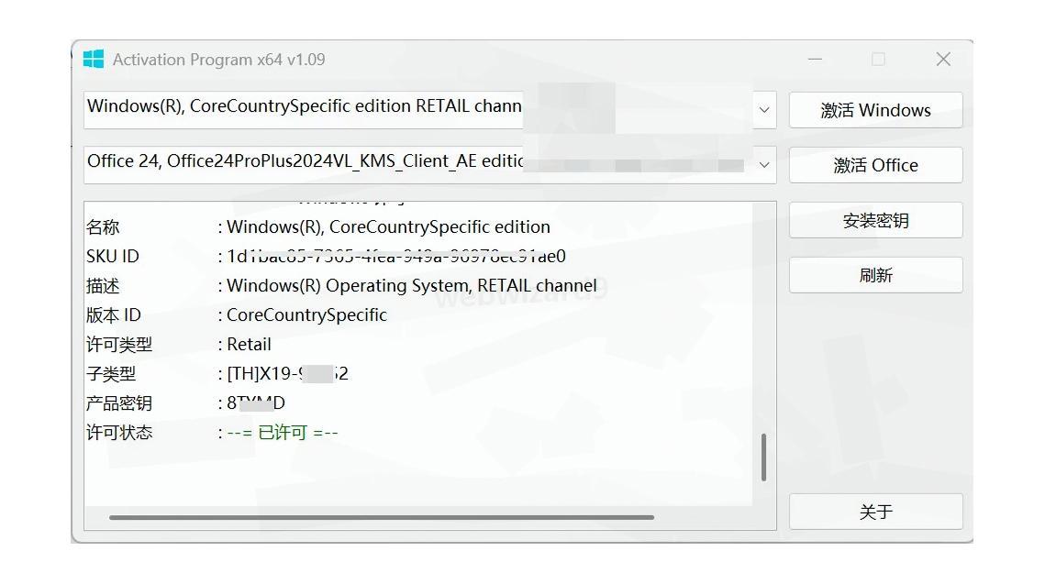The image size is (1045, 584).
Task: Click the SKU ID label
Action: pos(113,257)
